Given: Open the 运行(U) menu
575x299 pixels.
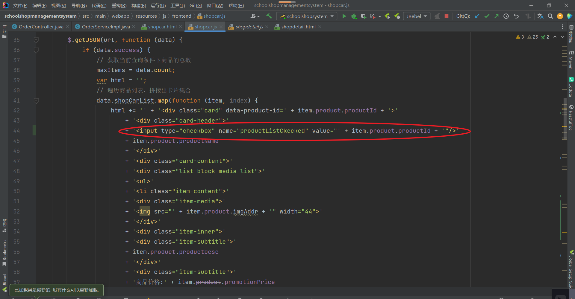Looking at the screenshot, I should pos(158,5).
